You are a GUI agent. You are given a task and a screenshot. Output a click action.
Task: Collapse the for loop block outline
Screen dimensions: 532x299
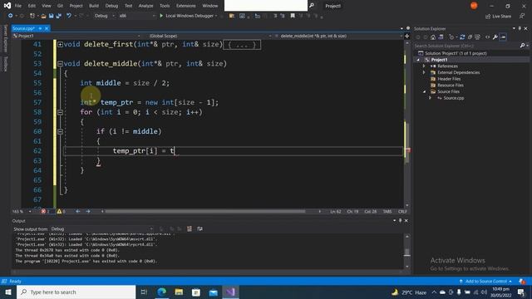(60, 112)
